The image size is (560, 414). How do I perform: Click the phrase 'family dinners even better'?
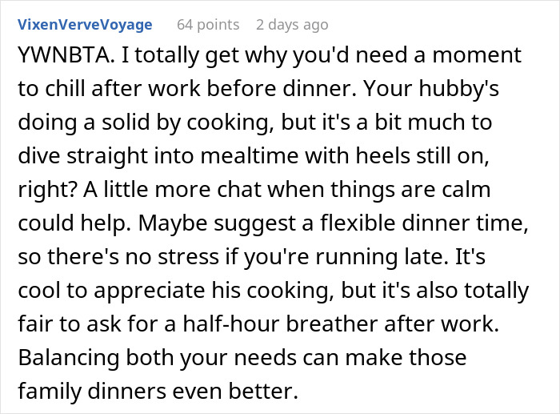click(x=157, y=391)
